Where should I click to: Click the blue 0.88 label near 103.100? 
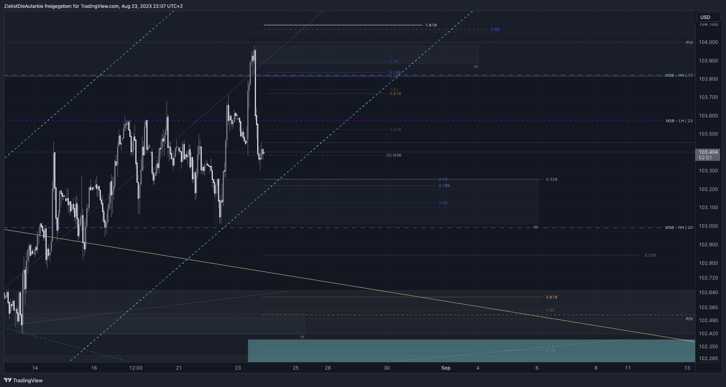(x=443, y=202)
